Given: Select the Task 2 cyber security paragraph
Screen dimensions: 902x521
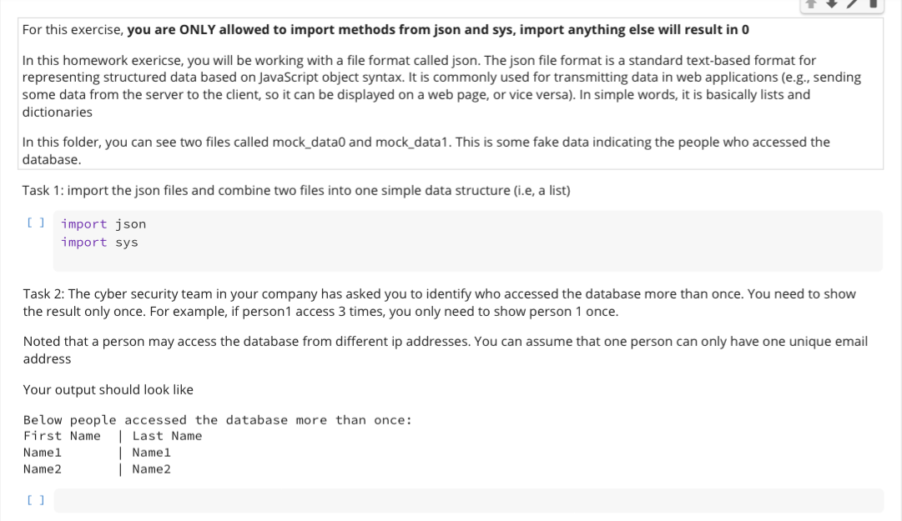Looking at the screenshot, I should click(x=440, y=303).
